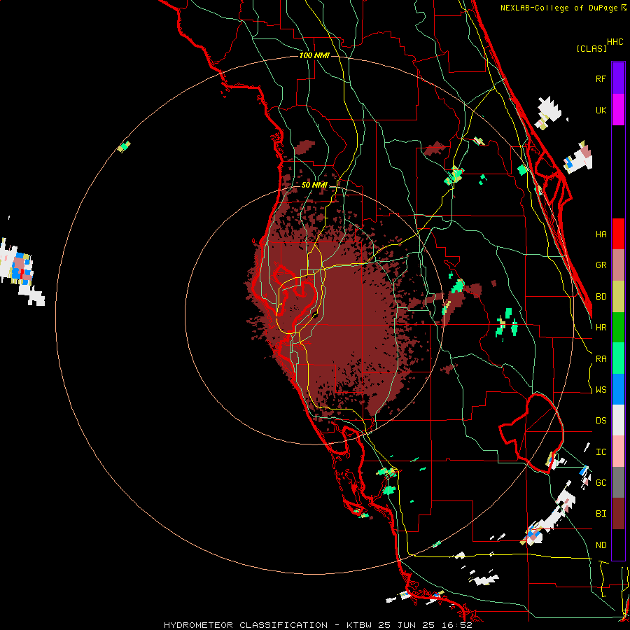Click the HA red legend swatch

click(618, 234)
